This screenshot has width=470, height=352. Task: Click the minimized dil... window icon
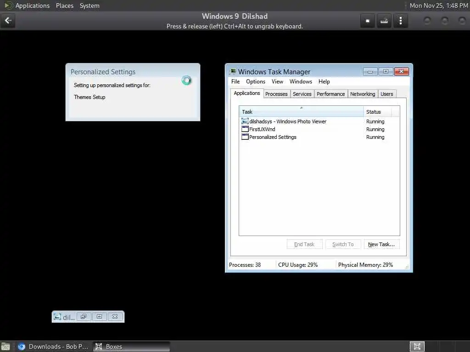point(57,317)
